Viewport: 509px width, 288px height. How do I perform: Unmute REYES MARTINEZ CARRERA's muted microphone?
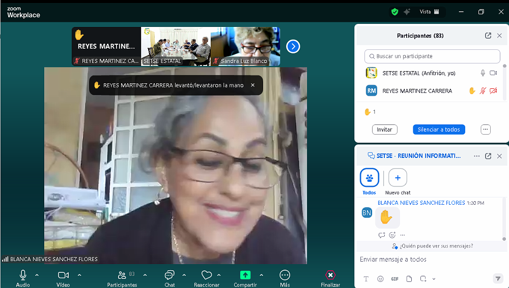(x=483, y=91)
